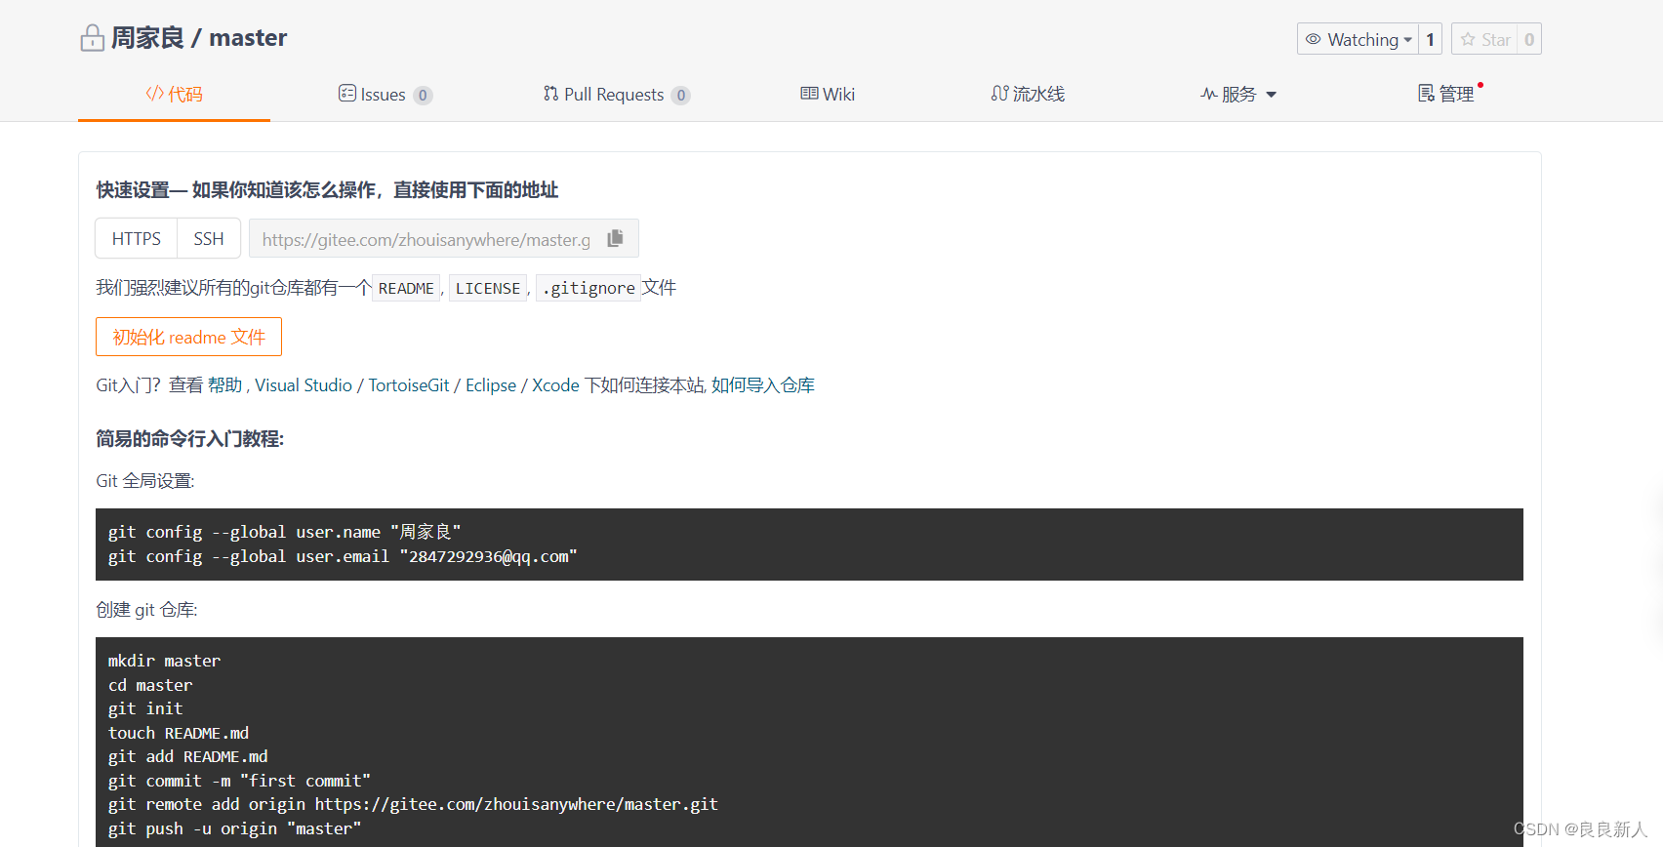Click the star icon in Star button

click(x=1468, y=39)
